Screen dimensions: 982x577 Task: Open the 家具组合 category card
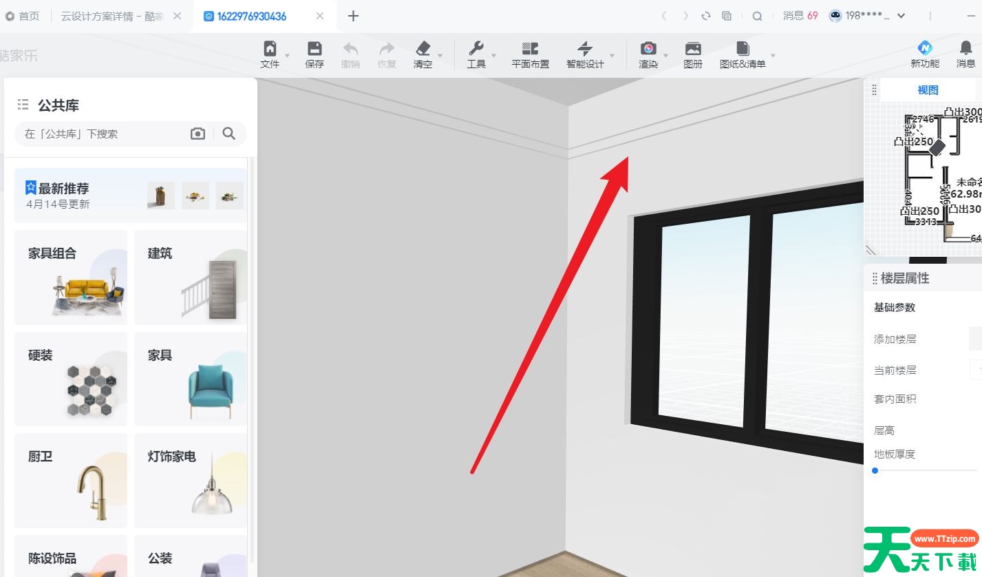tap(71, 277)
